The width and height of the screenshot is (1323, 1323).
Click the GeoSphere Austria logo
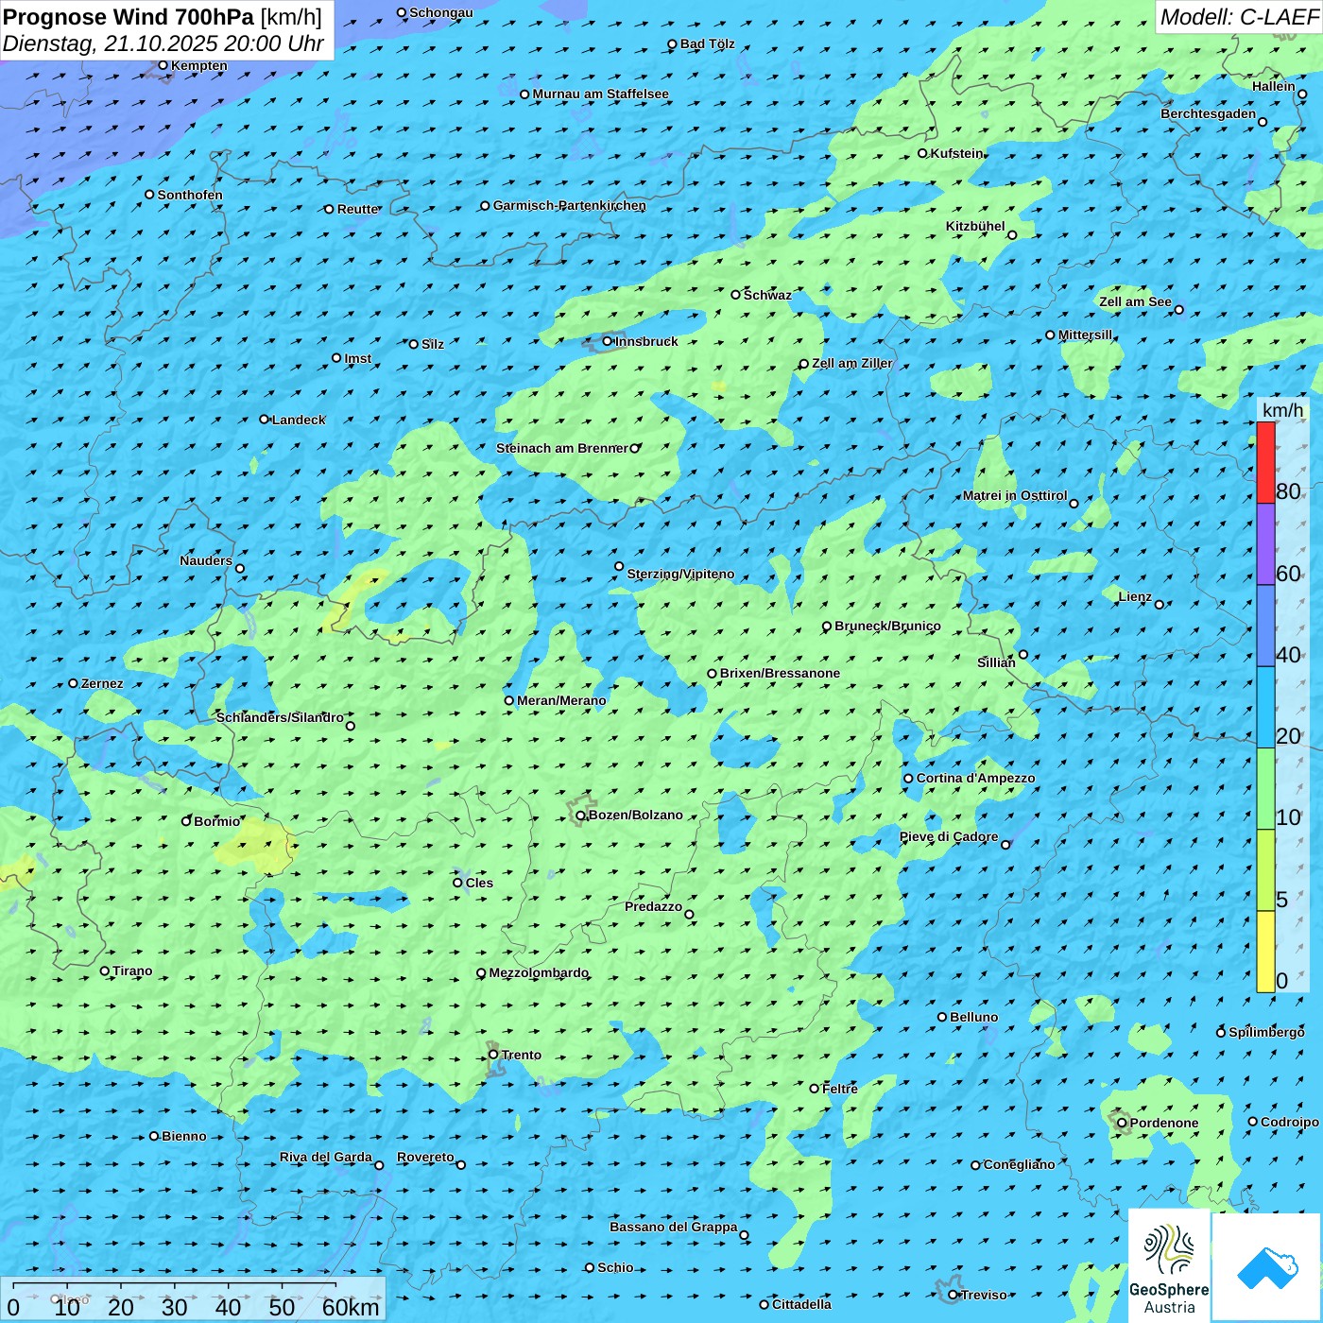pyautogui.click(x=1169, y=1266)
